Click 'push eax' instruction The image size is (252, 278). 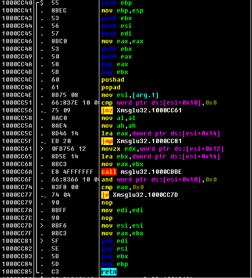click(x=117, y=57)
